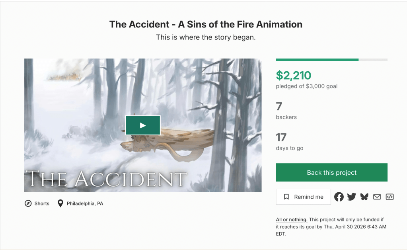
Task: Click The Accident text on video thumbnail
Action: click(106, 179)
